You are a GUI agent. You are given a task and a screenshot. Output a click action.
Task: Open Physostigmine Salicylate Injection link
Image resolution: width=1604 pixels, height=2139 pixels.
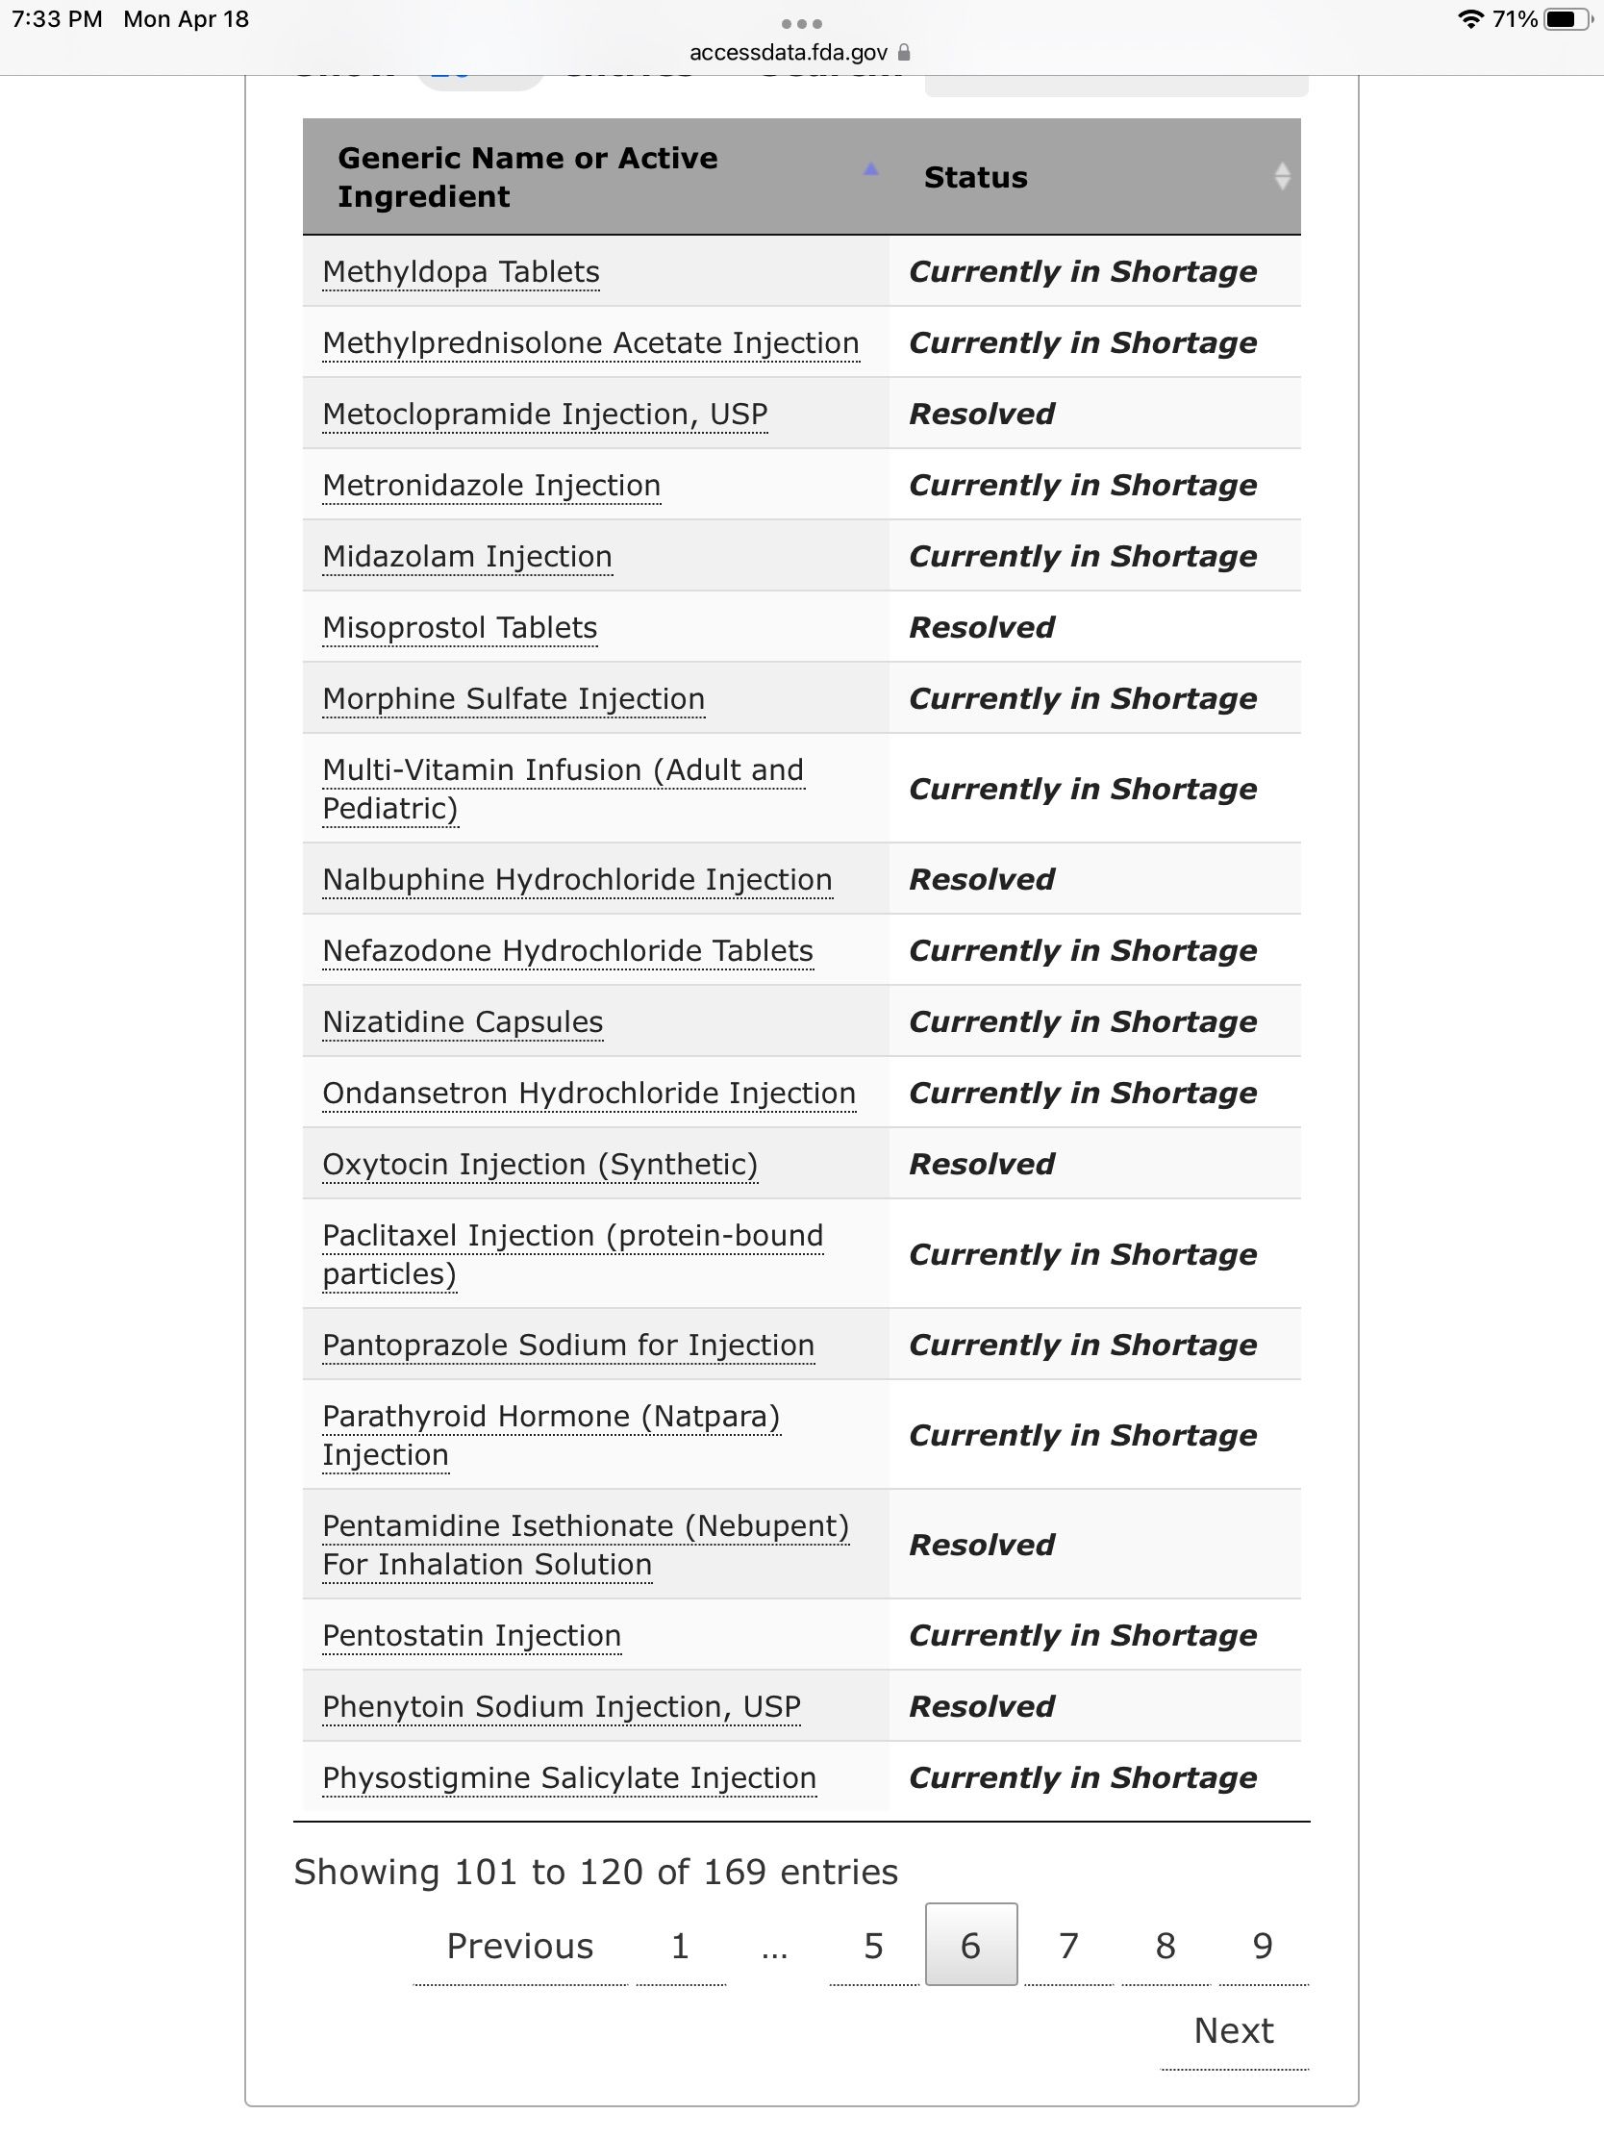point(569,1777)
